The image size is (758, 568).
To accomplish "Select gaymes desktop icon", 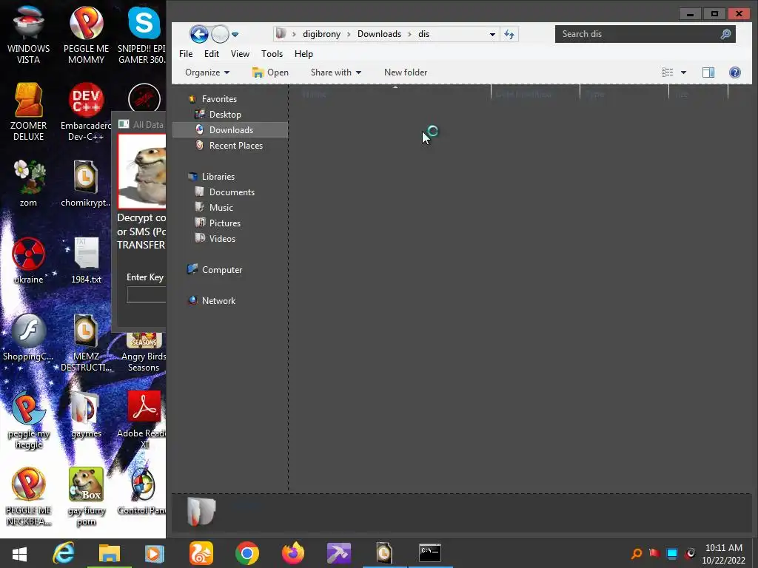I will point(86,414).
